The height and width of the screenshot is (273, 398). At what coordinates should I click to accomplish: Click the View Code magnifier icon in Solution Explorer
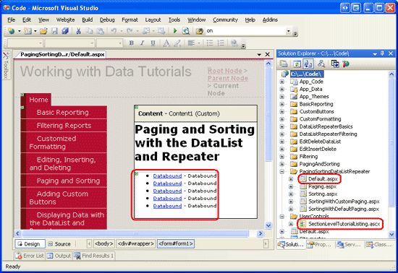pyautogui.click(x=321, y=64)
